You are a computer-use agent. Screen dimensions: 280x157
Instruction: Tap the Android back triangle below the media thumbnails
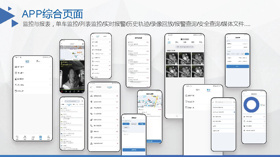tap(176, 116)
